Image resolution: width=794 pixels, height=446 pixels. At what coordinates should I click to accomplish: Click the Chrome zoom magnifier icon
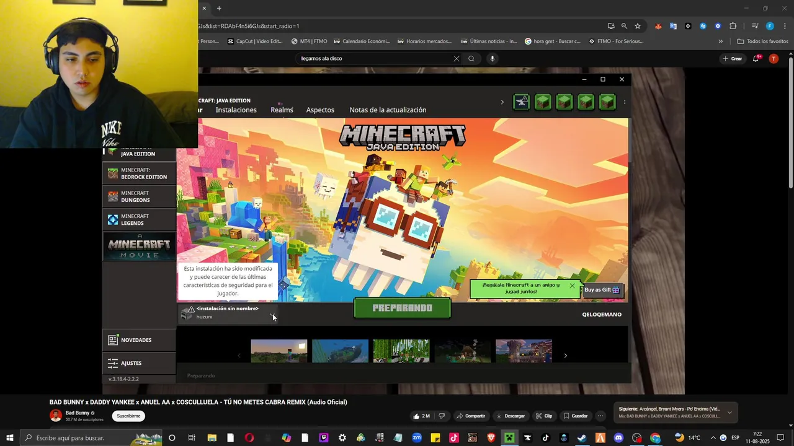coord(624,26)
